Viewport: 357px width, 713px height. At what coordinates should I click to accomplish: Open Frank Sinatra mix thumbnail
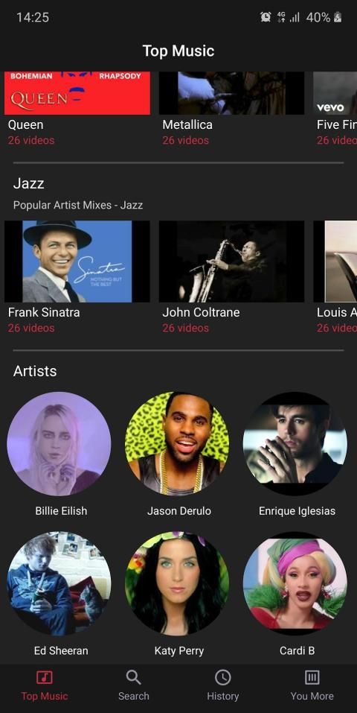77,262
